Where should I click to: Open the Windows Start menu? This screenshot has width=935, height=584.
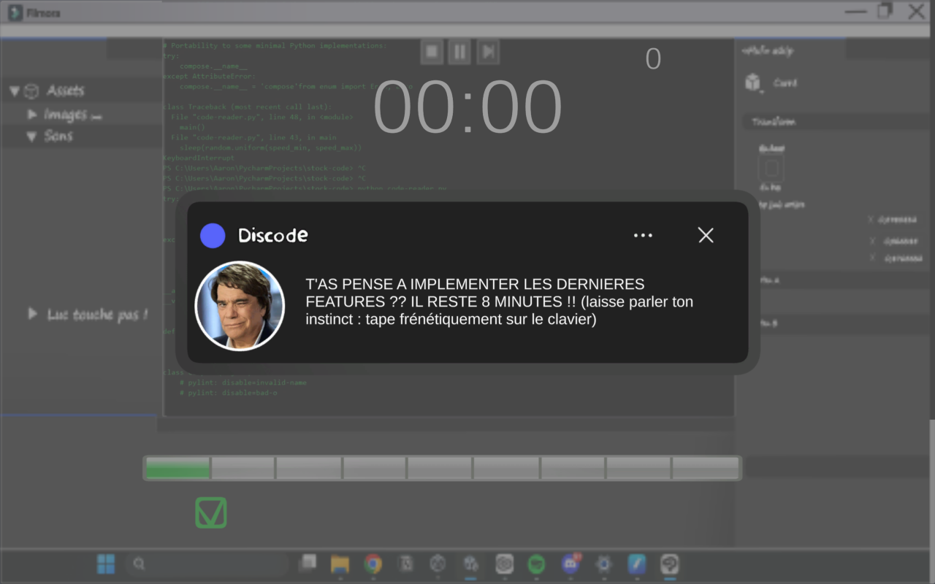[106, 564]
